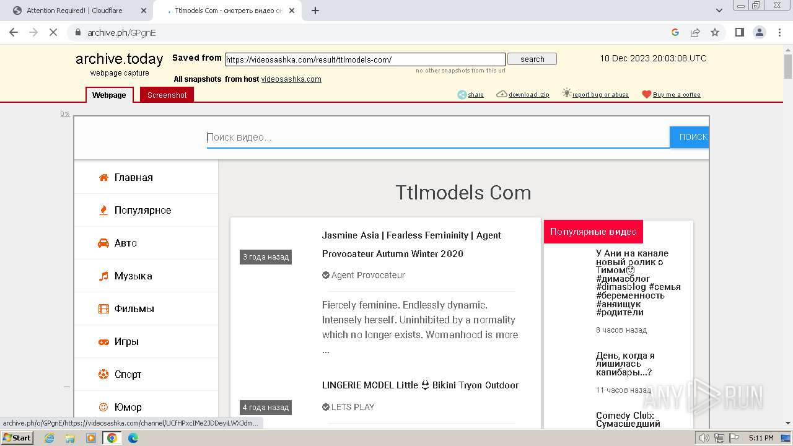Click the smiley icon beside Юмор
Viewport: 793px width, 446px height.
[x=103, y=407]
